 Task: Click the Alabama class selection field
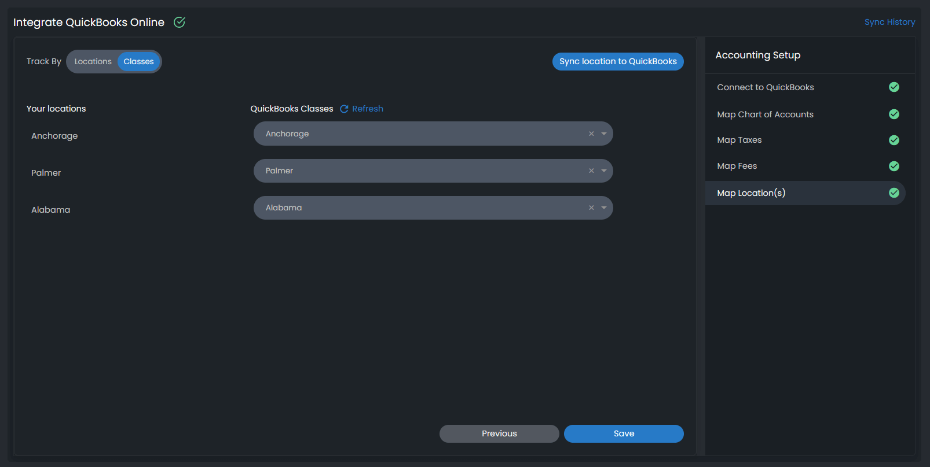pos(433,207)
